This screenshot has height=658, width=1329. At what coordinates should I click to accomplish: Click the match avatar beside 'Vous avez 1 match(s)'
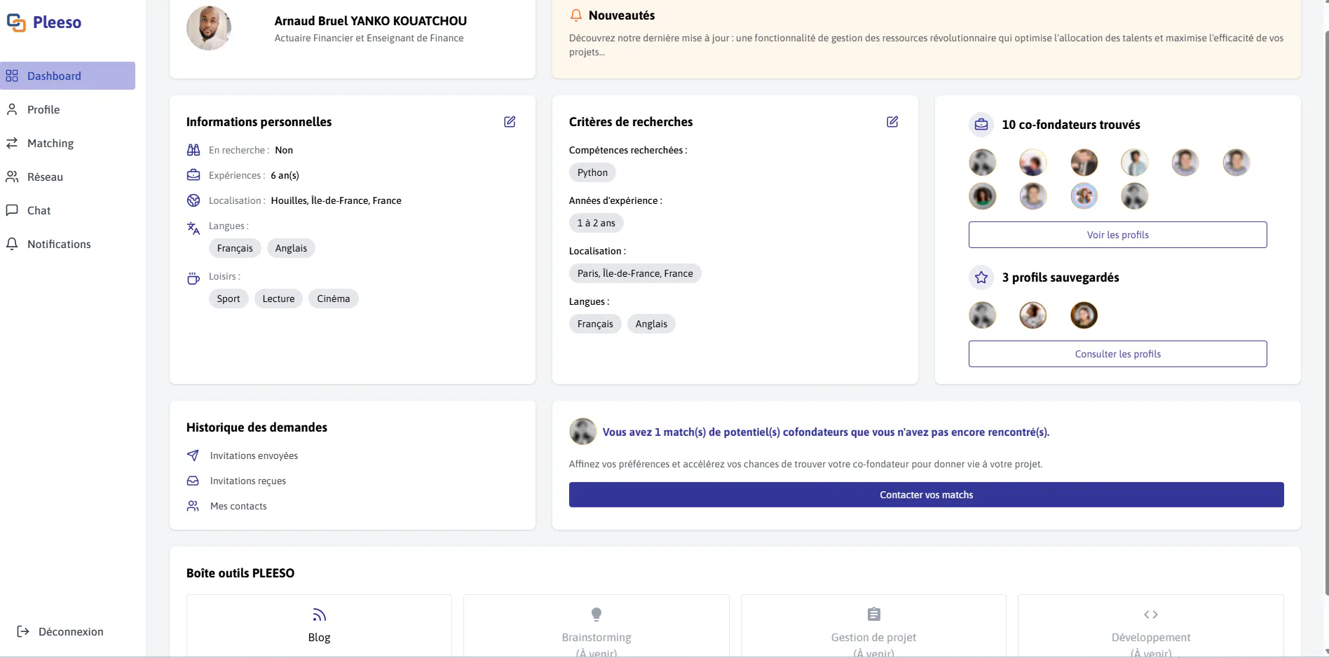[582, 432]
